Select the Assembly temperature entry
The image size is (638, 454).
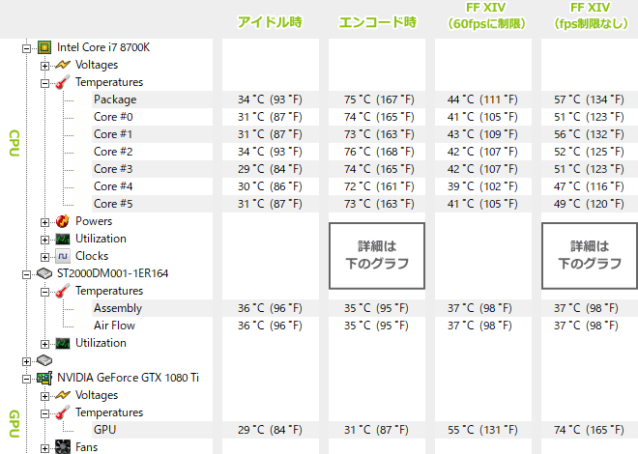tap(118, 308)
